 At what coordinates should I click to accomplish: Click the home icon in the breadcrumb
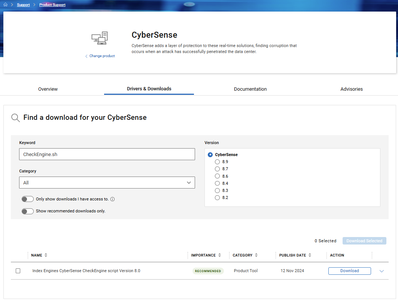[x=4, y=4]
